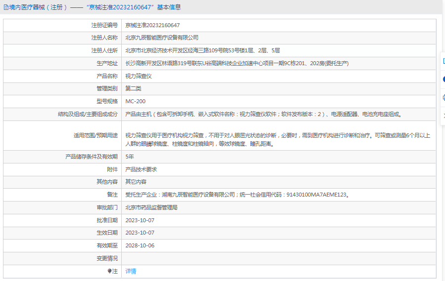Viewport: 445px width, 281px height.
Task: Click the blue circle icon in right sidebar
Action: click(443, 79)
